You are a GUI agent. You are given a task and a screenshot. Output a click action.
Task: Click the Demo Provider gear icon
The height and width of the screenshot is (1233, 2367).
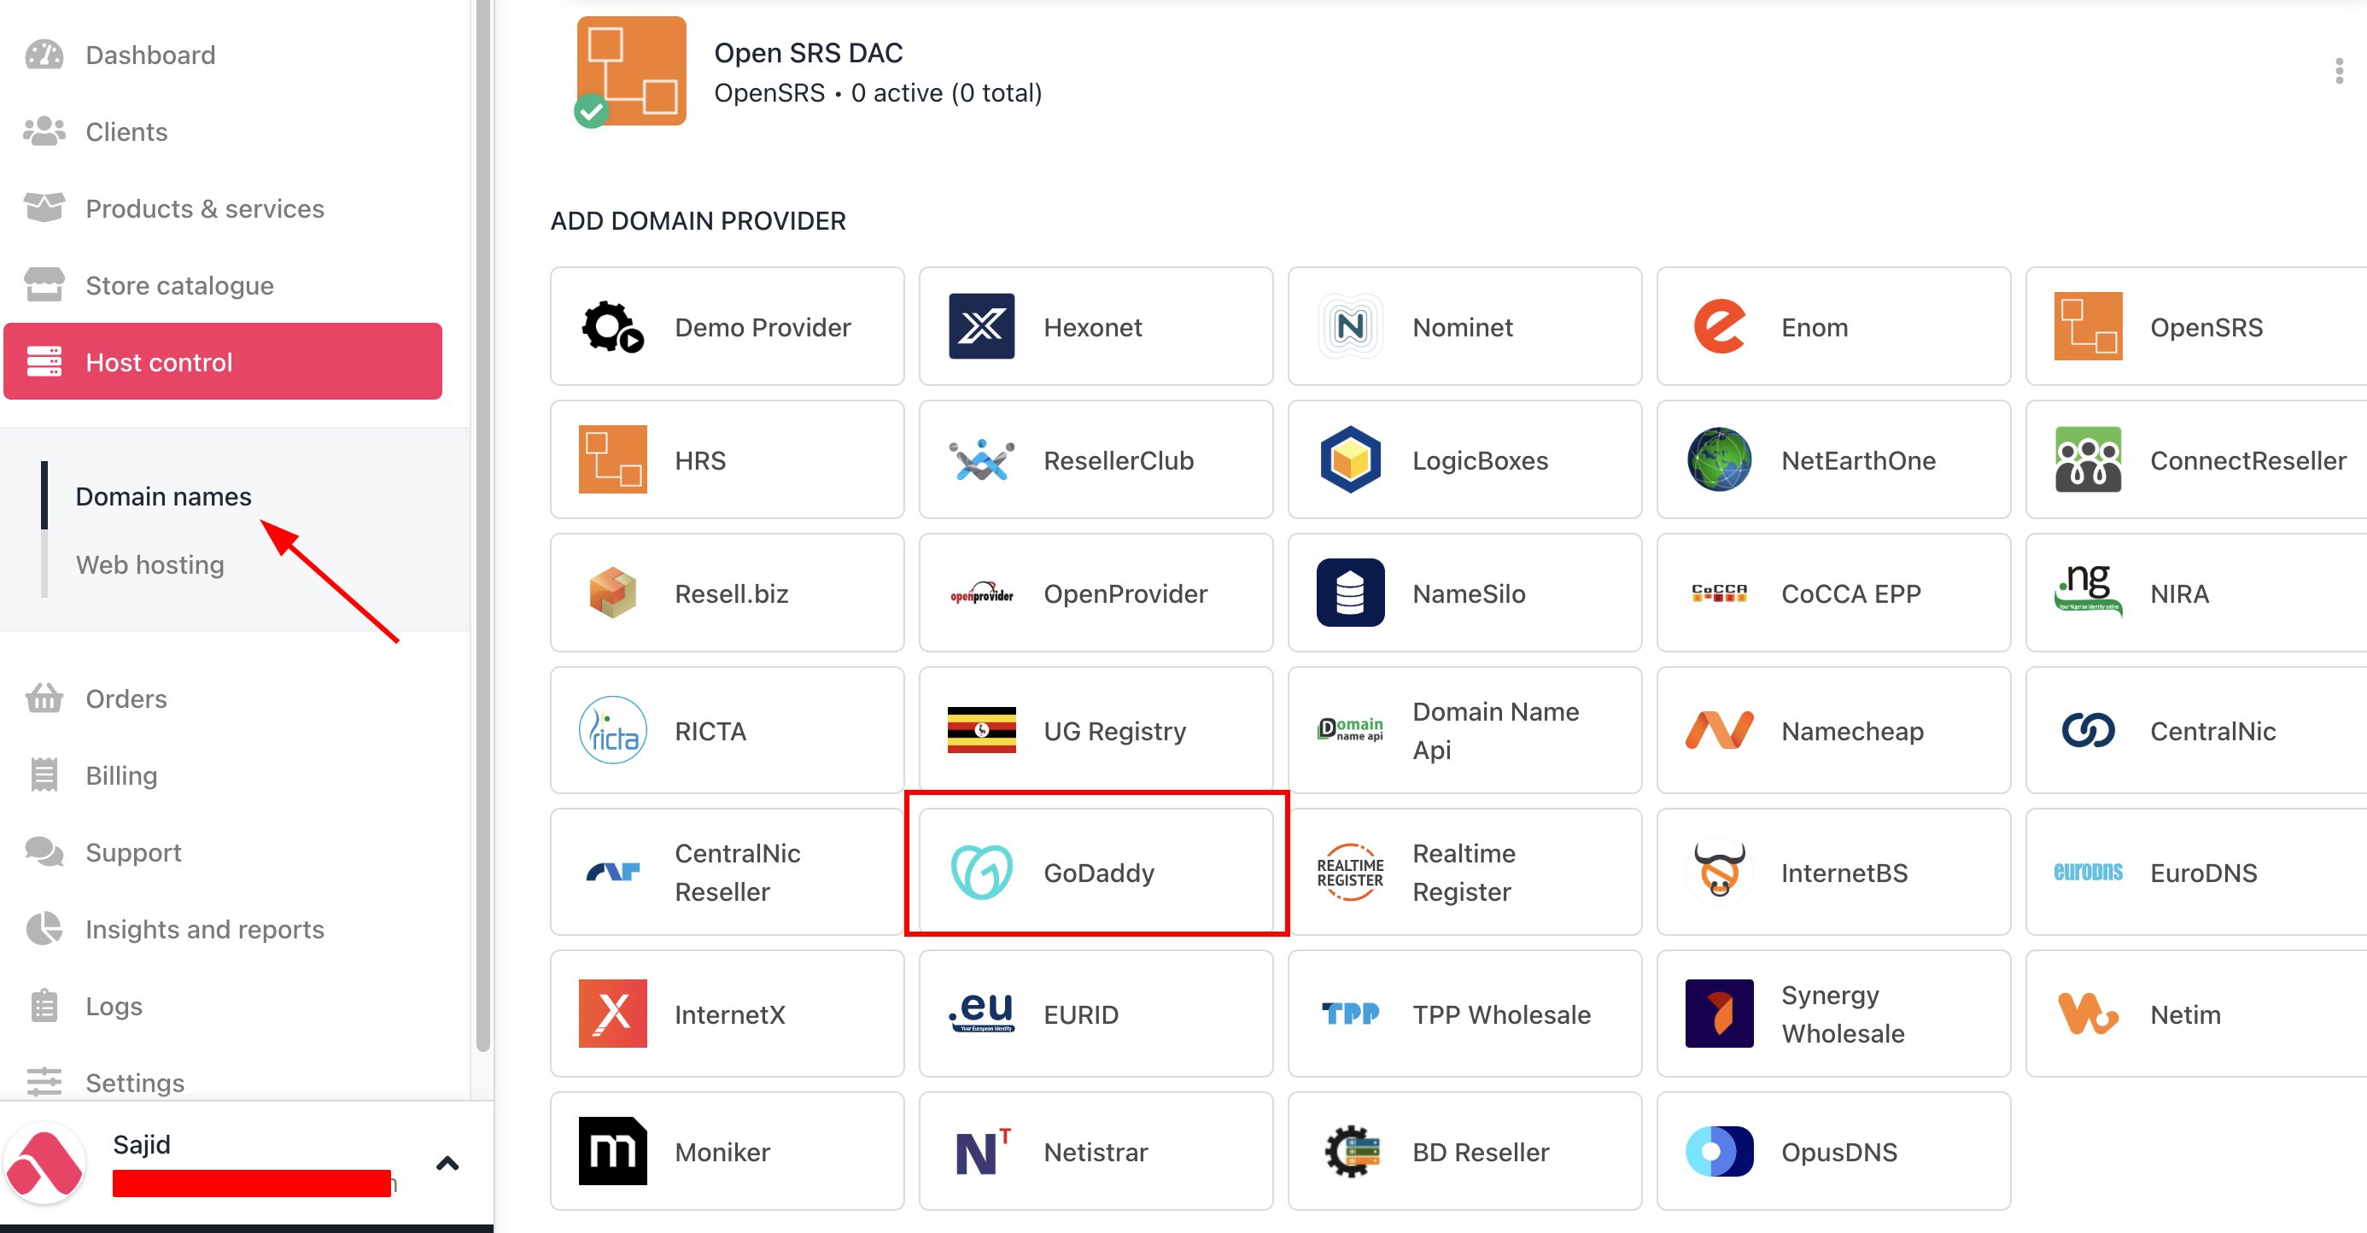click(x=613, y=327)
